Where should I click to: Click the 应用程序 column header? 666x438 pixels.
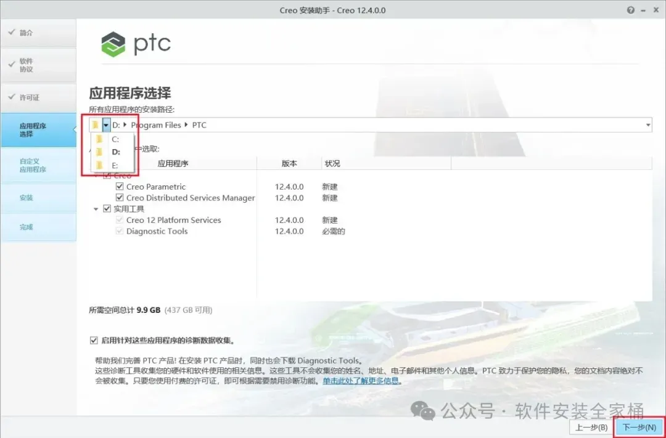tap(173, 163)
